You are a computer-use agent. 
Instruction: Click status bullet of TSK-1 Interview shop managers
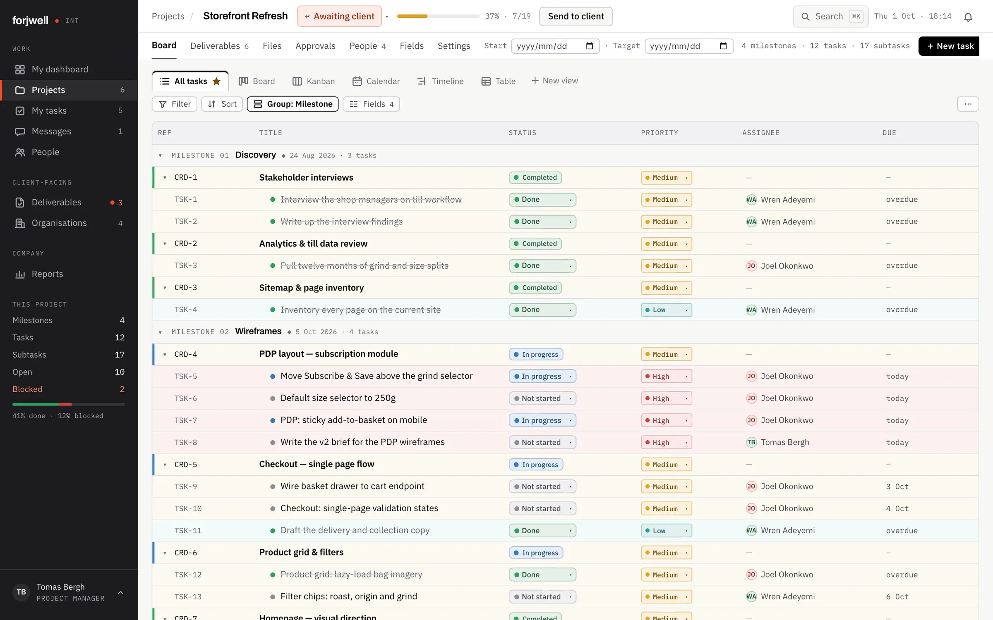273,200
